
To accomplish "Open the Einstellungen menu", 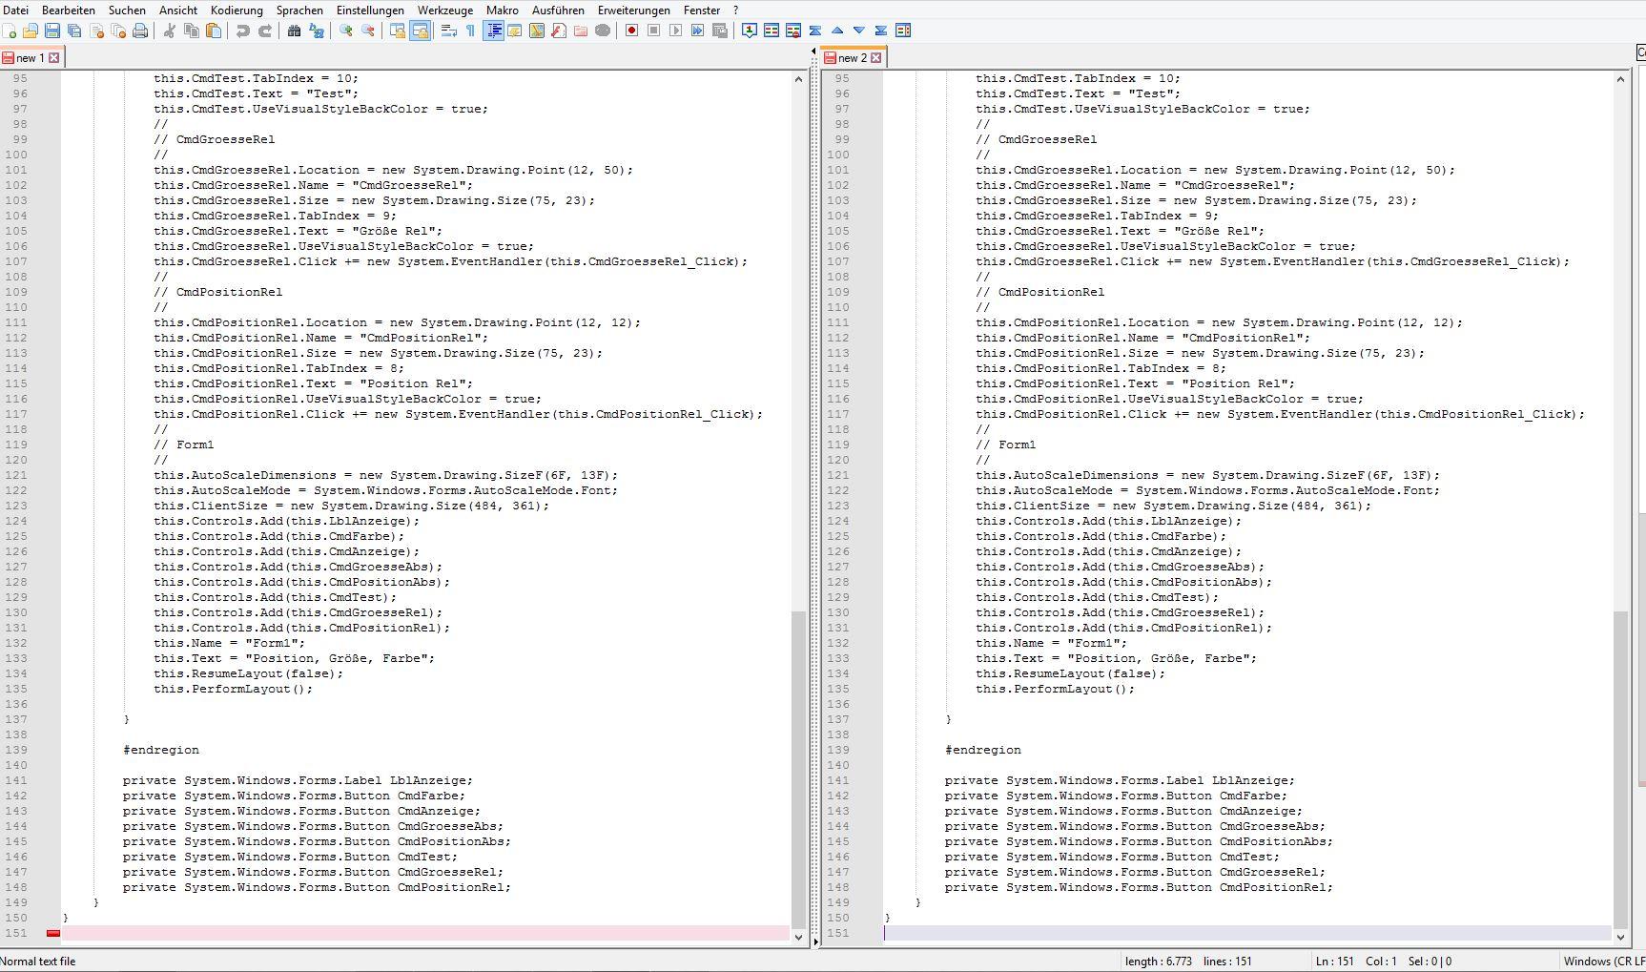I will (370, 10).
